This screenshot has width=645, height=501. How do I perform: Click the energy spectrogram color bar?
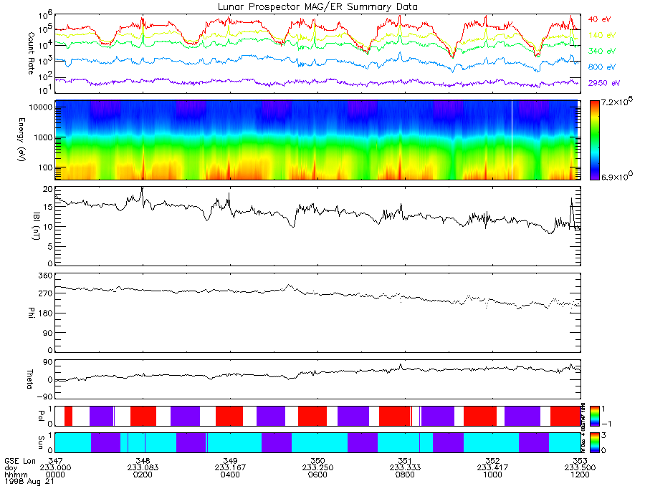(x=594, y=140)
